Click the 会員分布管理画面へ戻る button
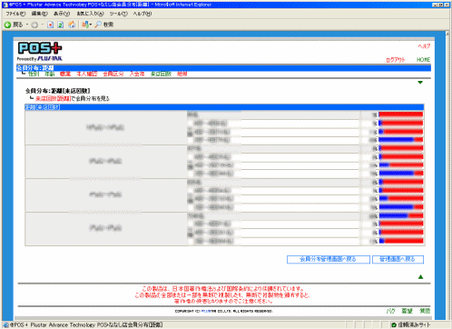This screenshot has height=329, width=452. click(329, 260)
